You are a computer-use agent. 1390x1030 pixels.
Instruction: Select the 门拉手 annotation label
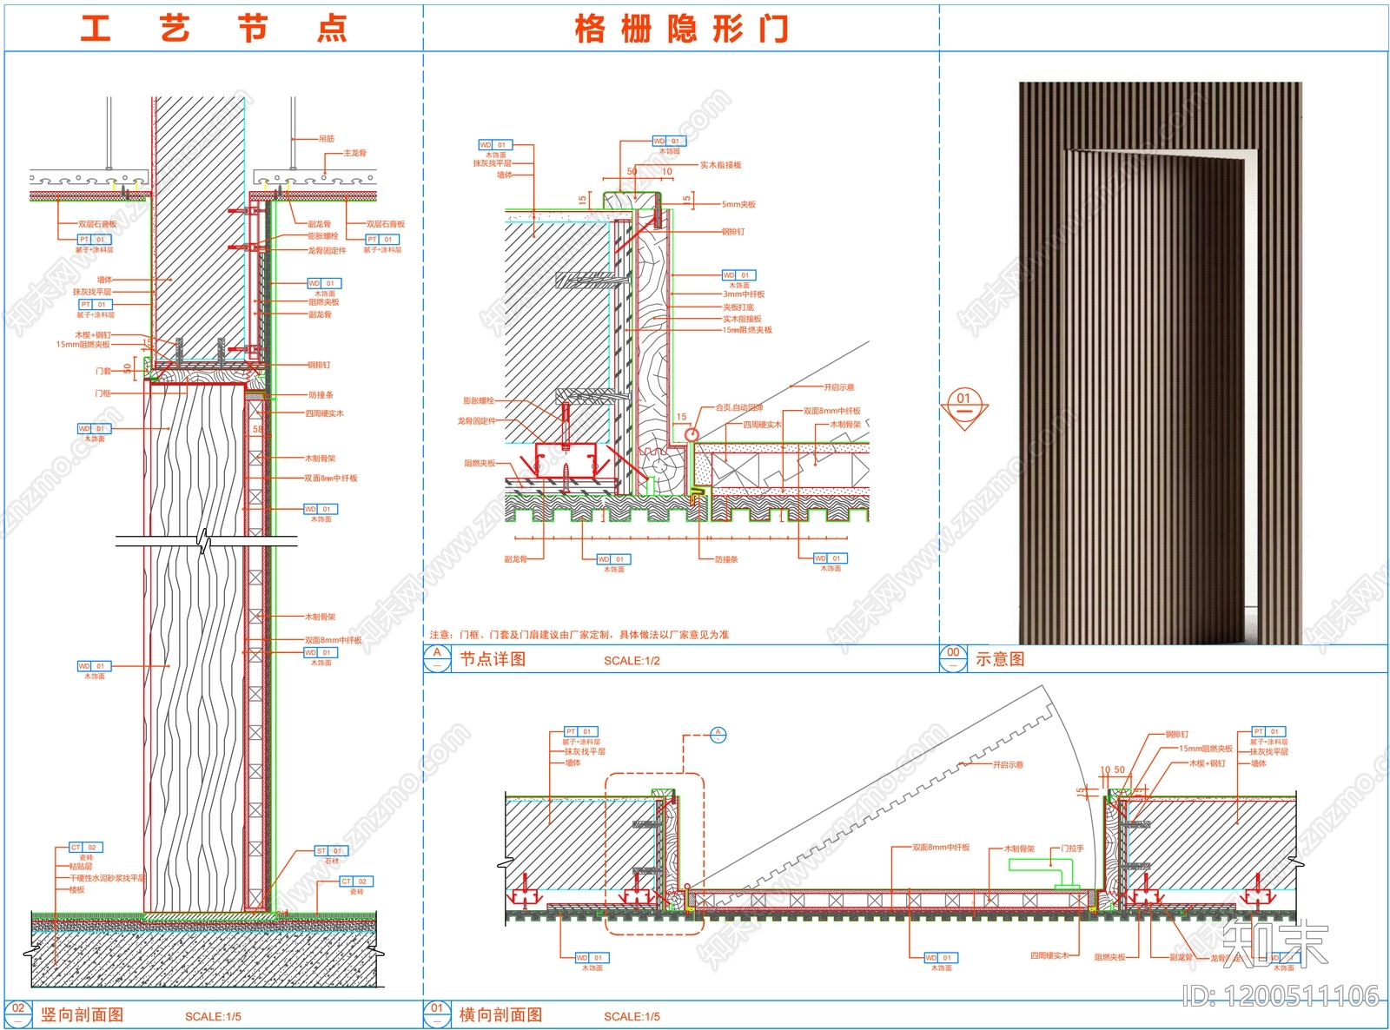1073,848
